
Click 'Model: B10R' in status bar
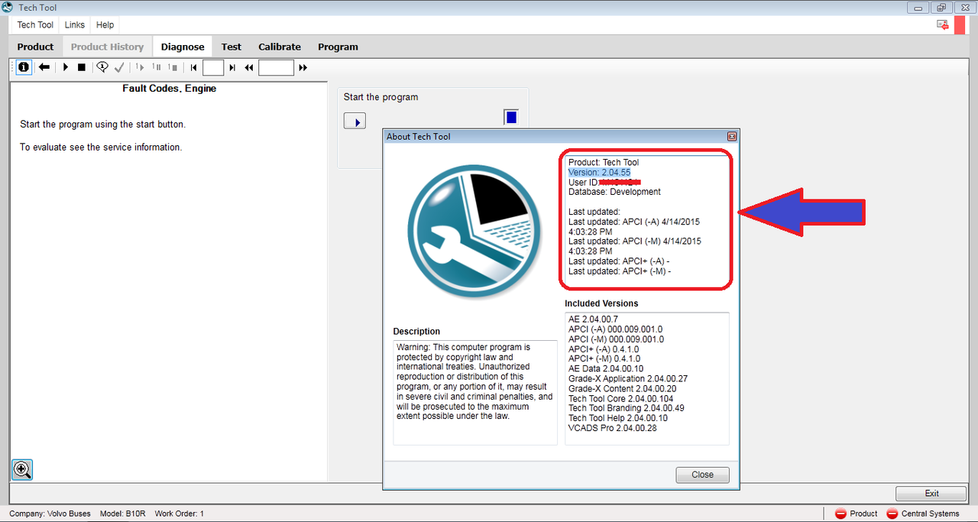tap(122, 514)
